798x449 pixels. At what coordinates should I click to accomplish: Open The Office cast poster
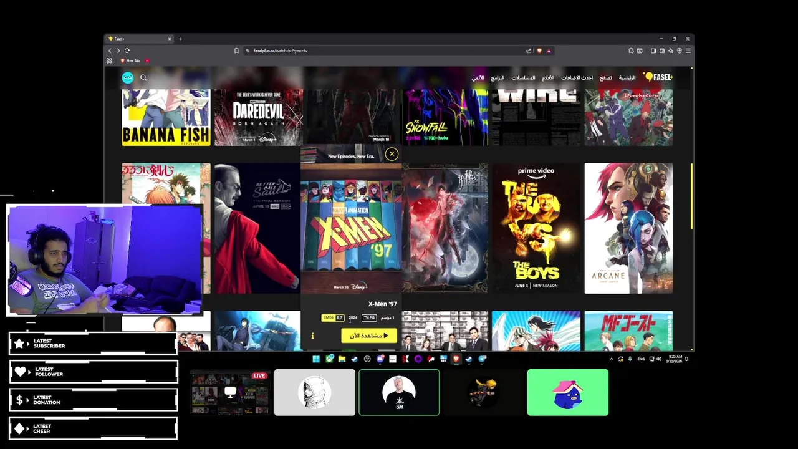445,331
